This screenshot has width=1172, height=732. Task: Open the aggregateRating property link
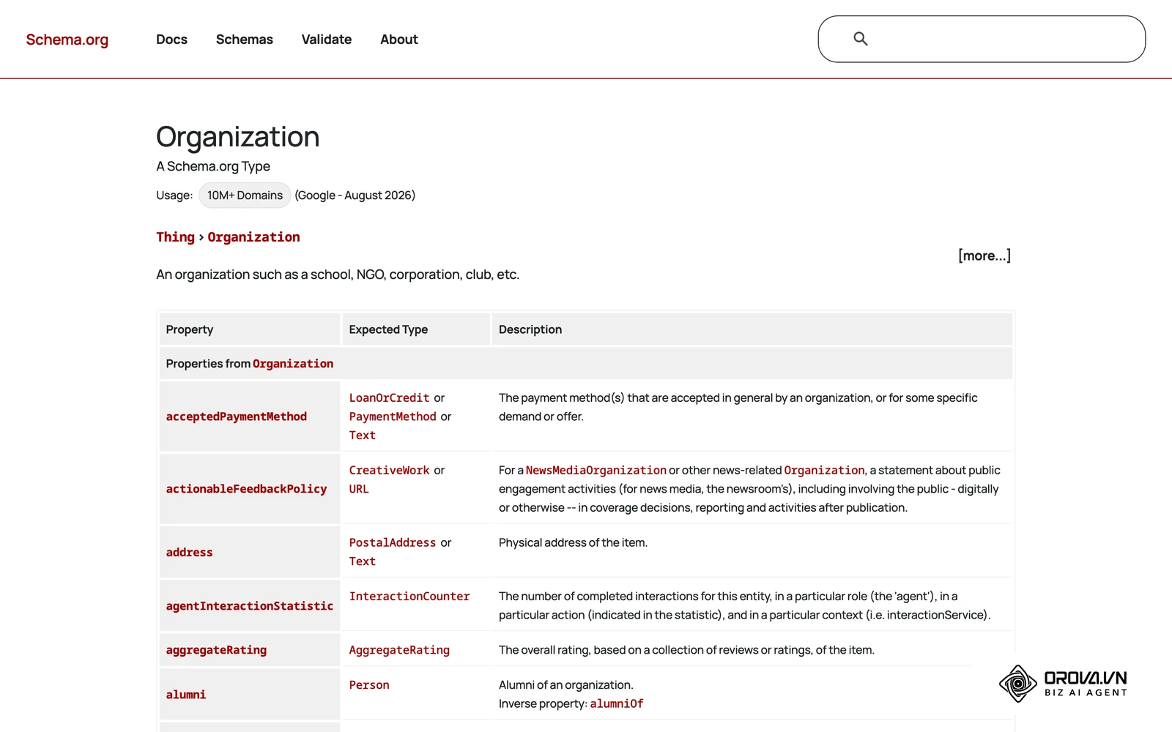point(216,650)
